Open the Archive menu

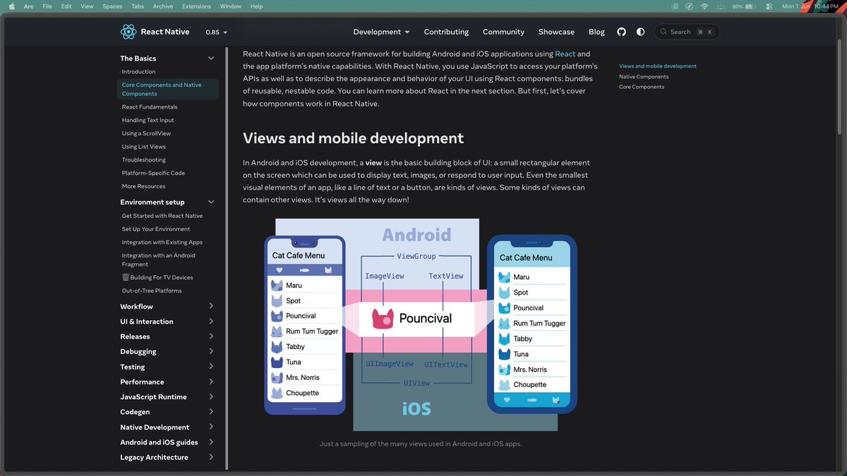tap(163, 6)
